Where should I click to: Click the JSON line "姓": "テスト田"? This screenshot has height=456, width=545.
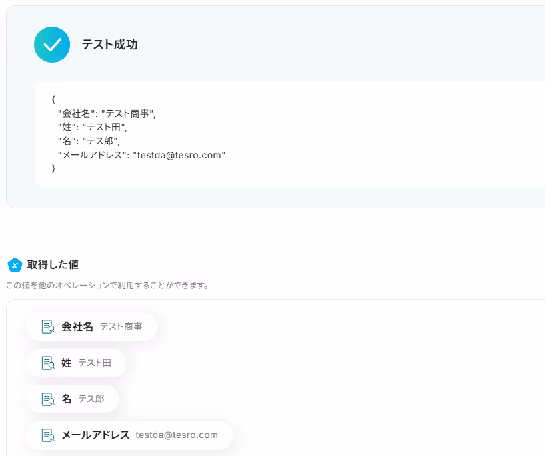point(93,127)
